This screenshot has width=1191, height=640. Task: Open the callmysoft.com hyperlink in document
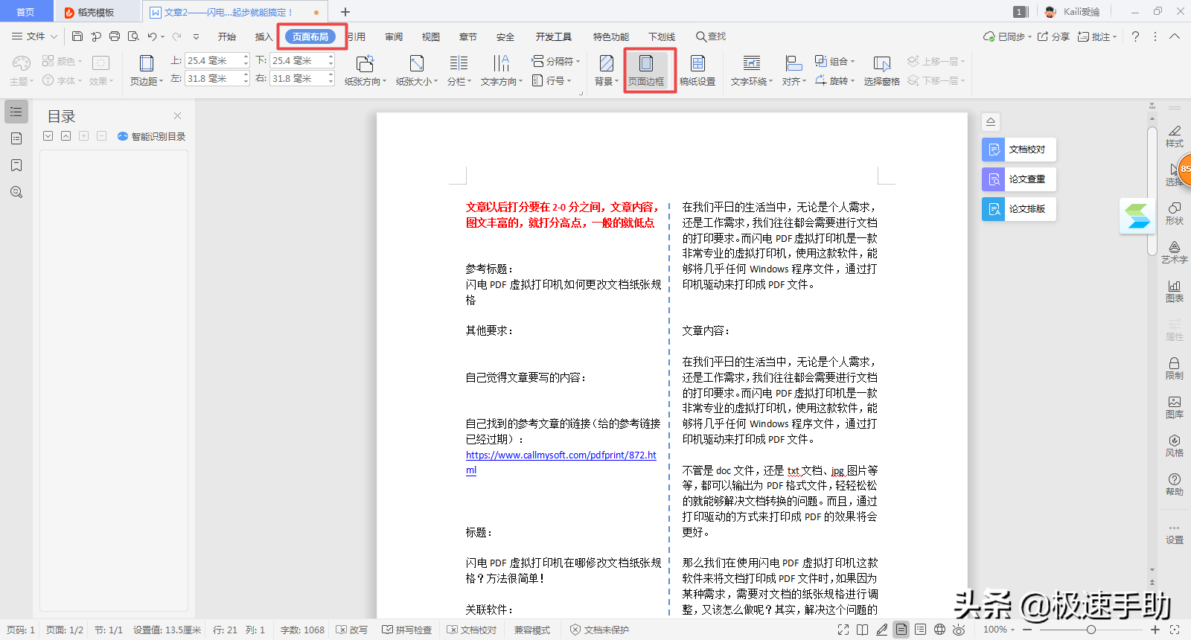pyautogui.click(x=561, y=455)
